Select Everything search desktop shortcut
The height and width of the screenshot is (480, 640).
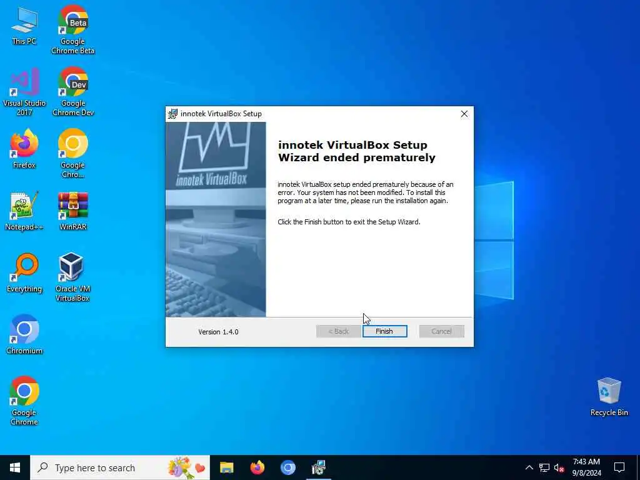pos(24,273)
